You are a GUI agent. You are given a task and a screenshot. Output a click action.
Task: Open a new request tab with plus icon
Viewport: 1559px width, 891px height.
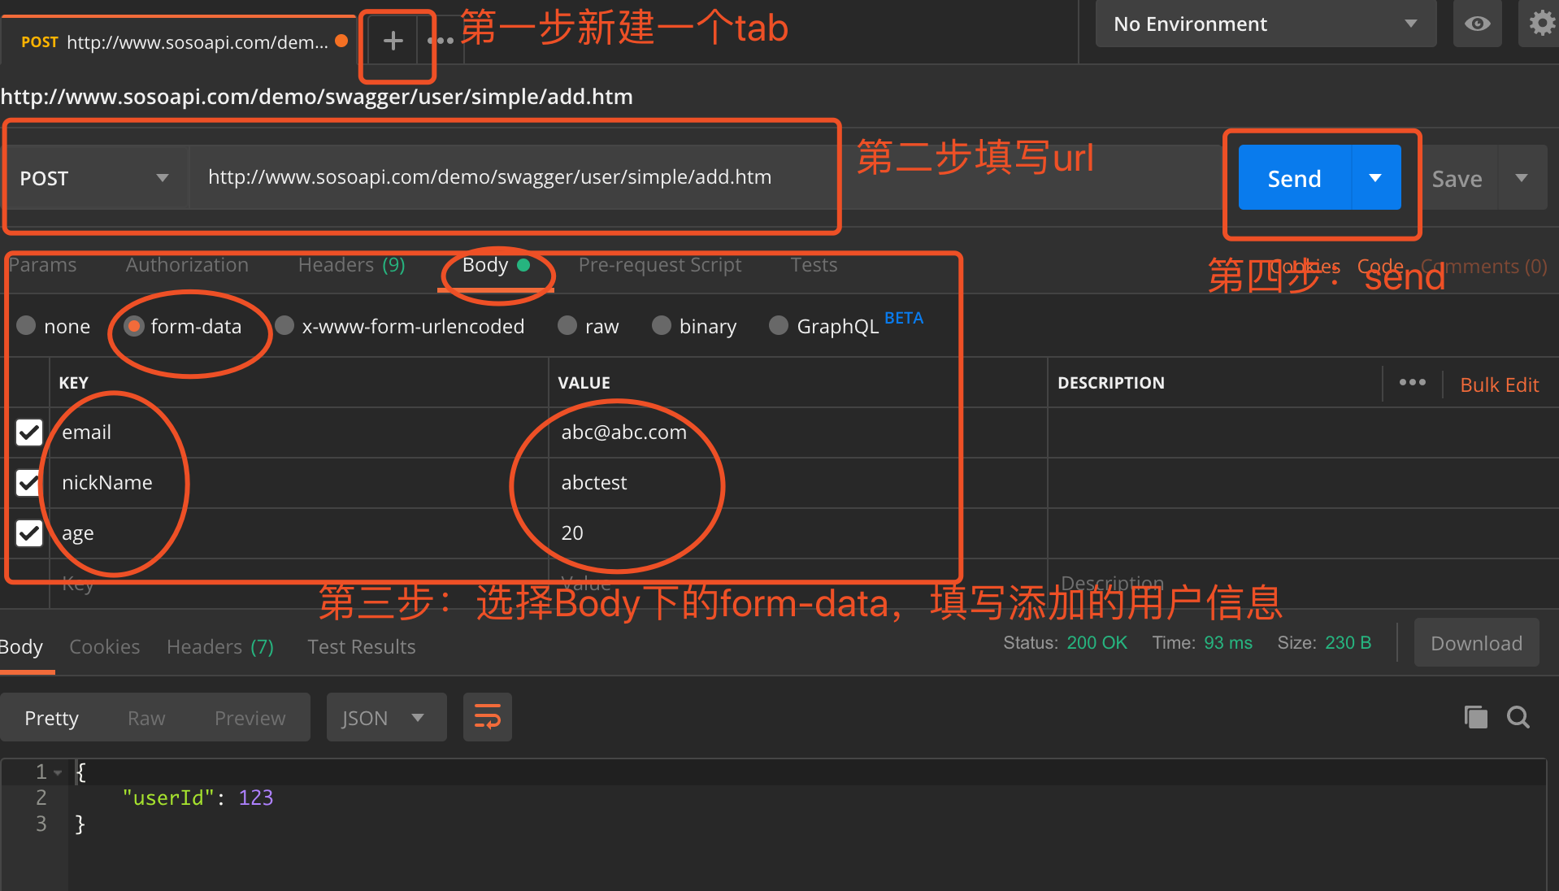pyautogui.click(x=393, y=41)
